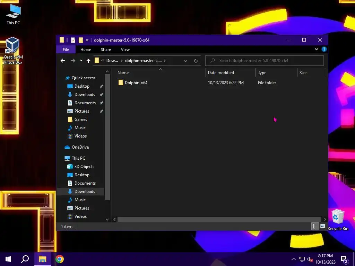355x266 pixels.
Task: Open pinned Documents under Quick access
Action: pos(85,103)
